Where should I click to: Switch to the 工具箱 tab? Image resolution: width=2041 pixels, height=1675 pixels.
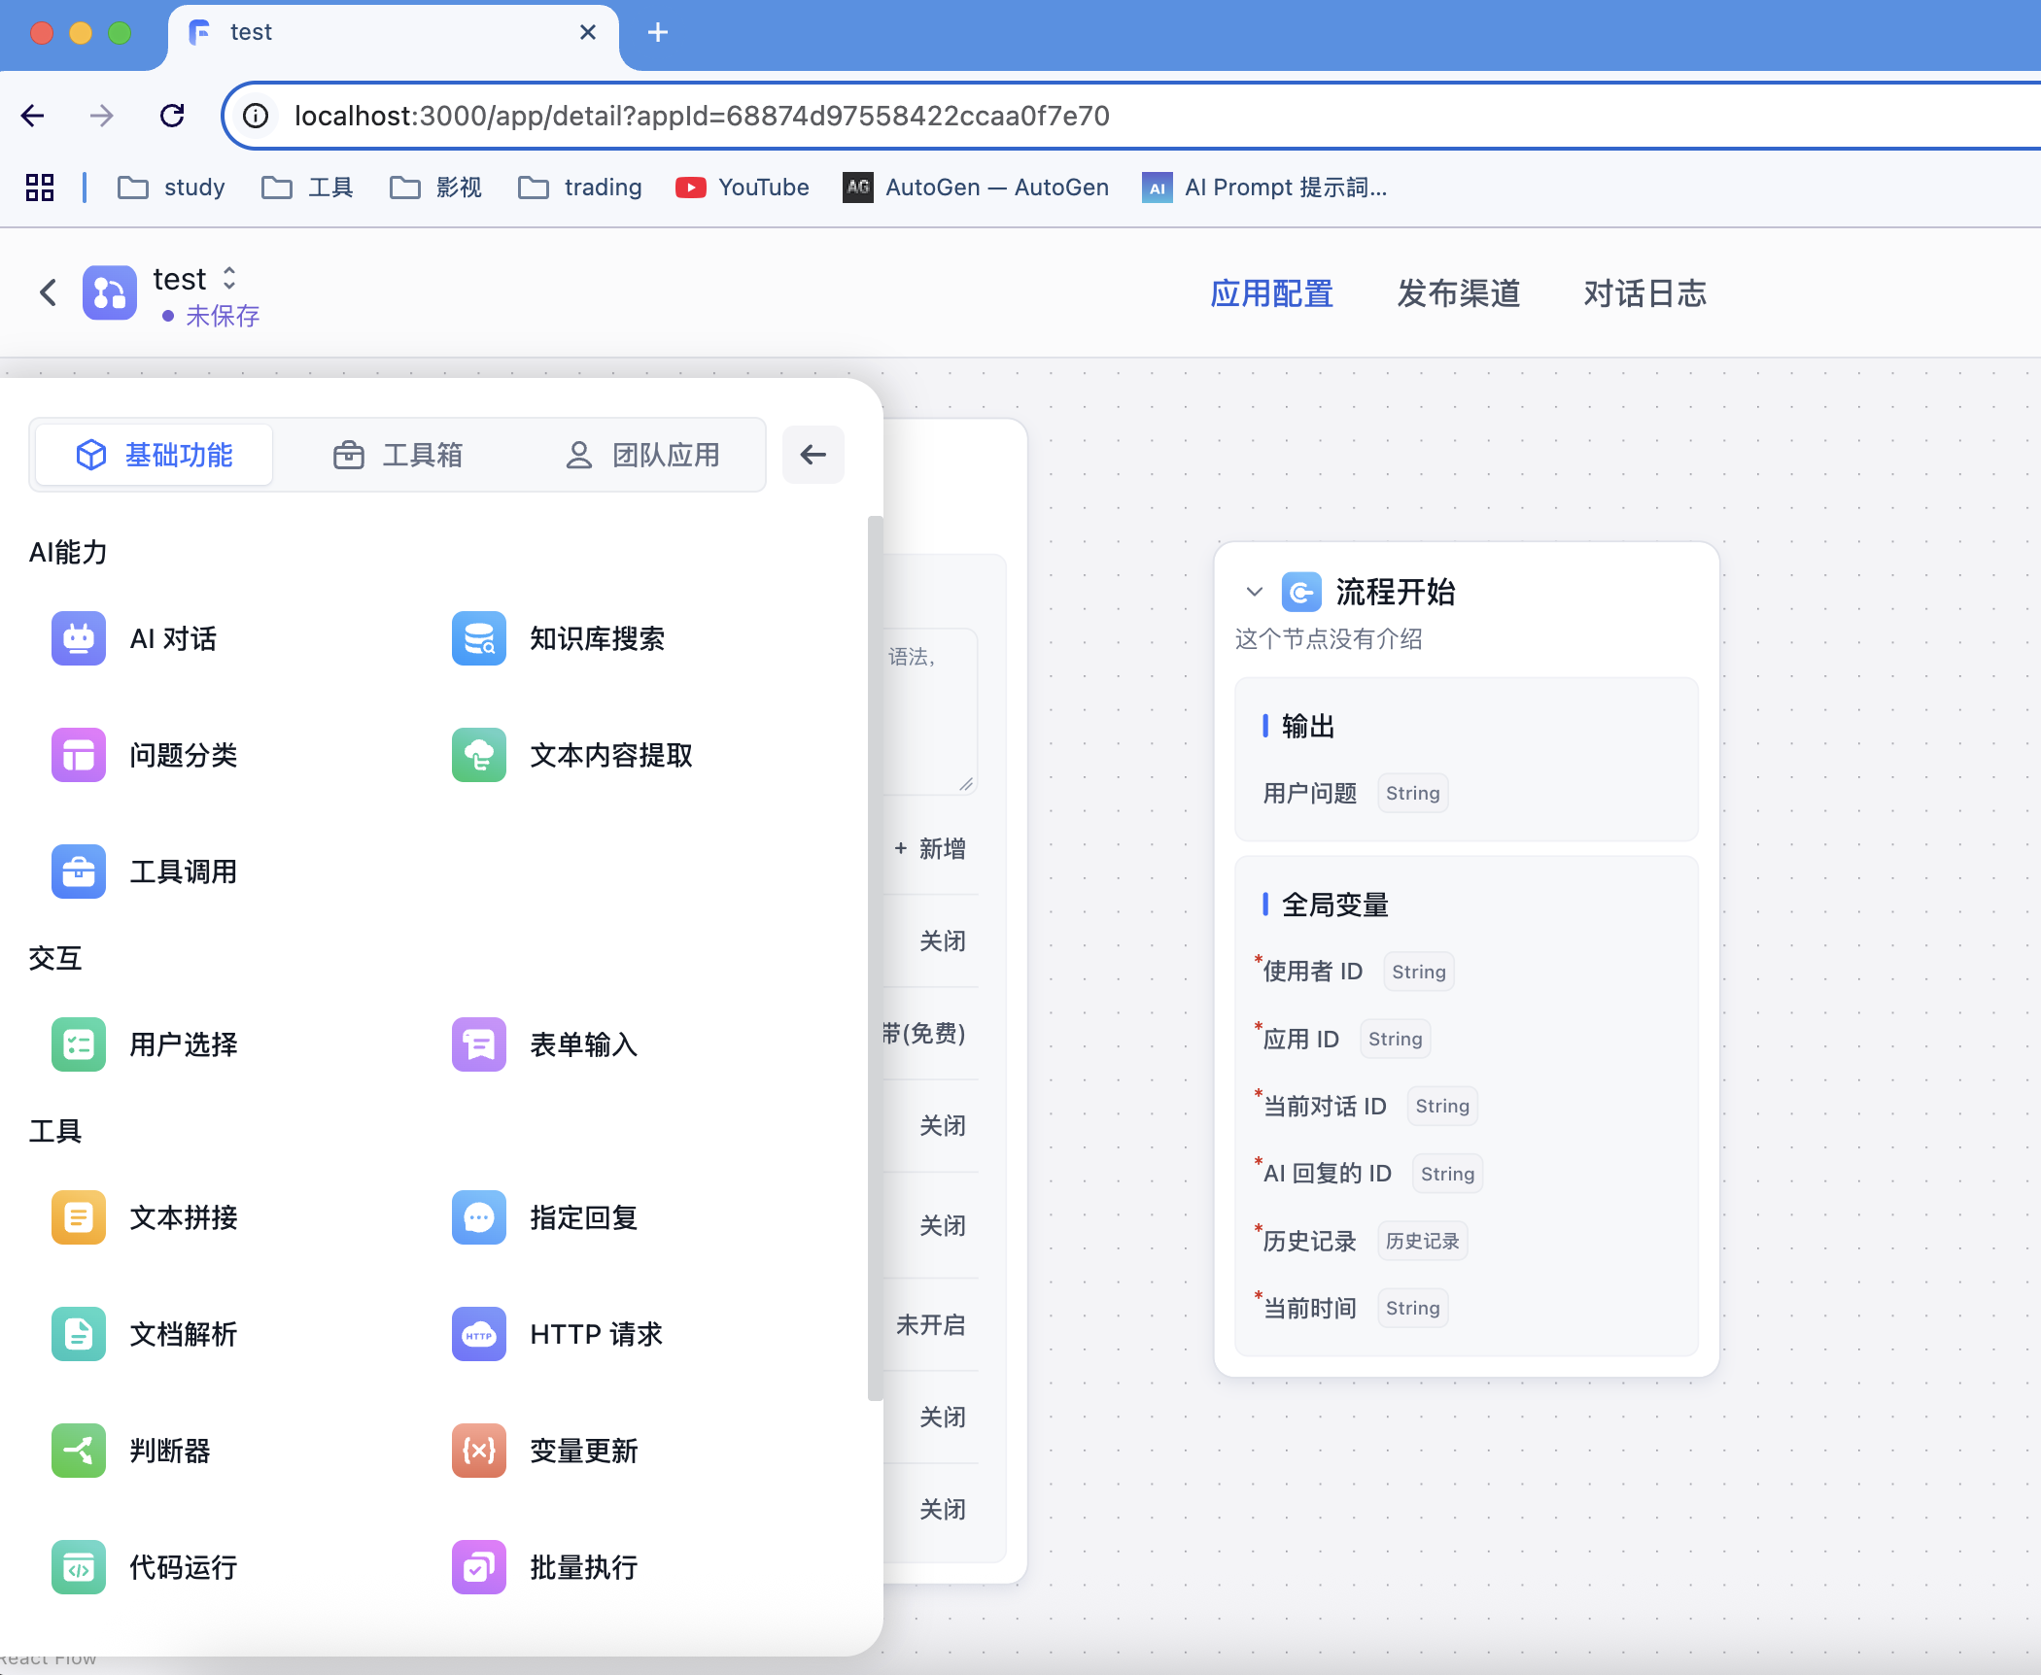click(398, 455)
